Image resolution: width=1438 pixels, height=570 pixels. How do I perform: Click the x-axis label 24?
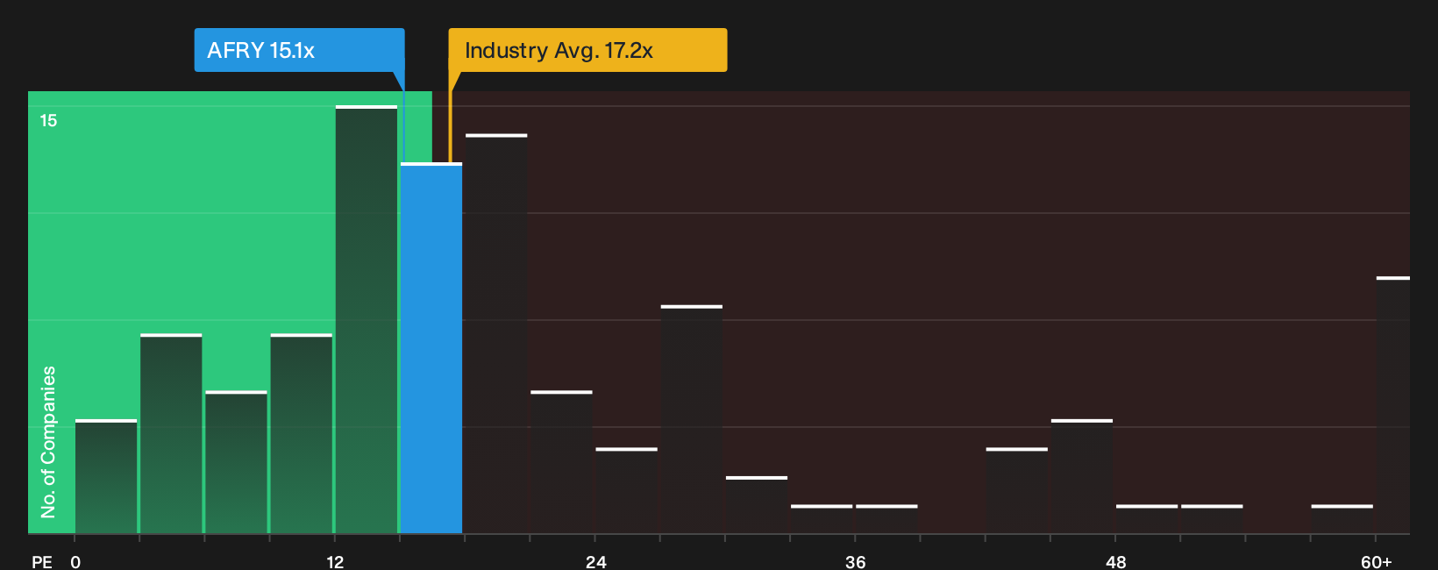596,561
